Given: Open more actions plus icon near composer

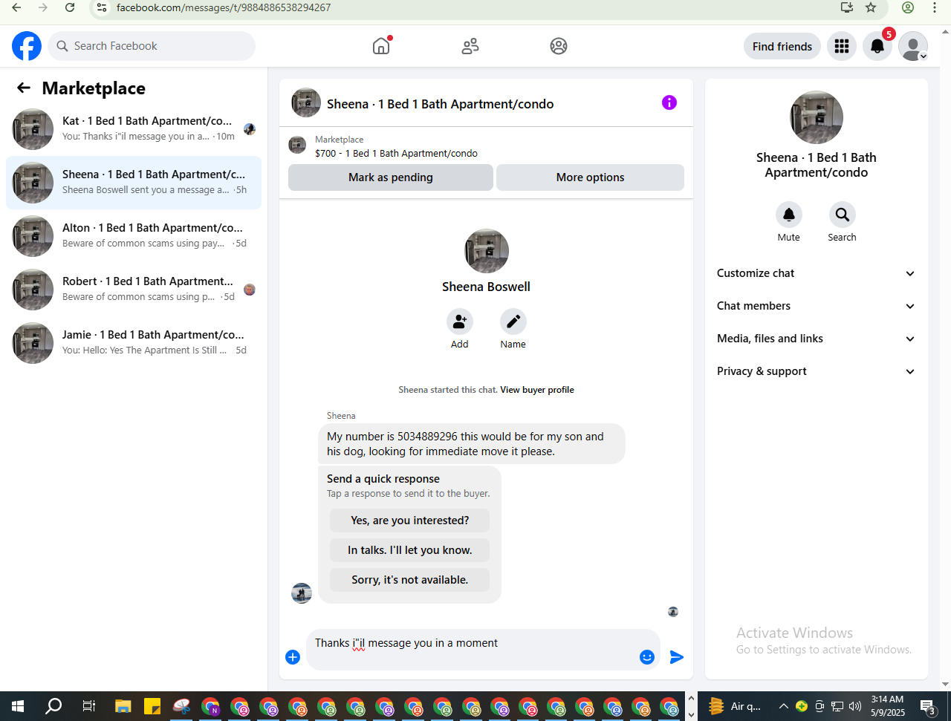Looking at the screenshot, I should tap(293, 657).
